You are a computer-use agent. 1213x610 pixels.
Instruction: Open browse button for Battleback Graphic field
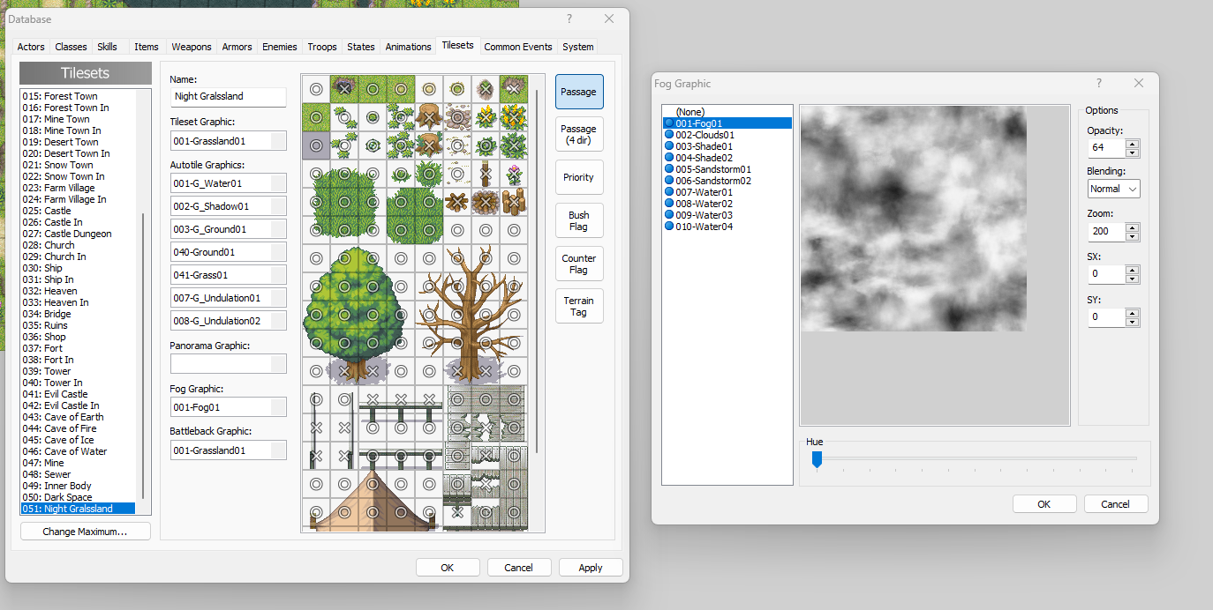(x=278, y=450)
